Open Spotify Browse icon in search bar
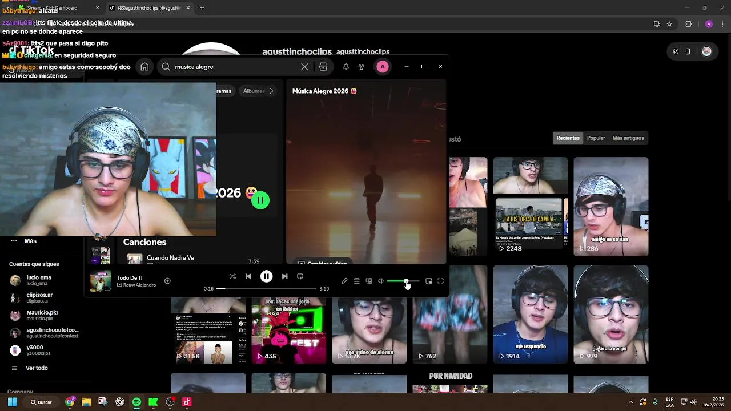 [x=323, y=67]
